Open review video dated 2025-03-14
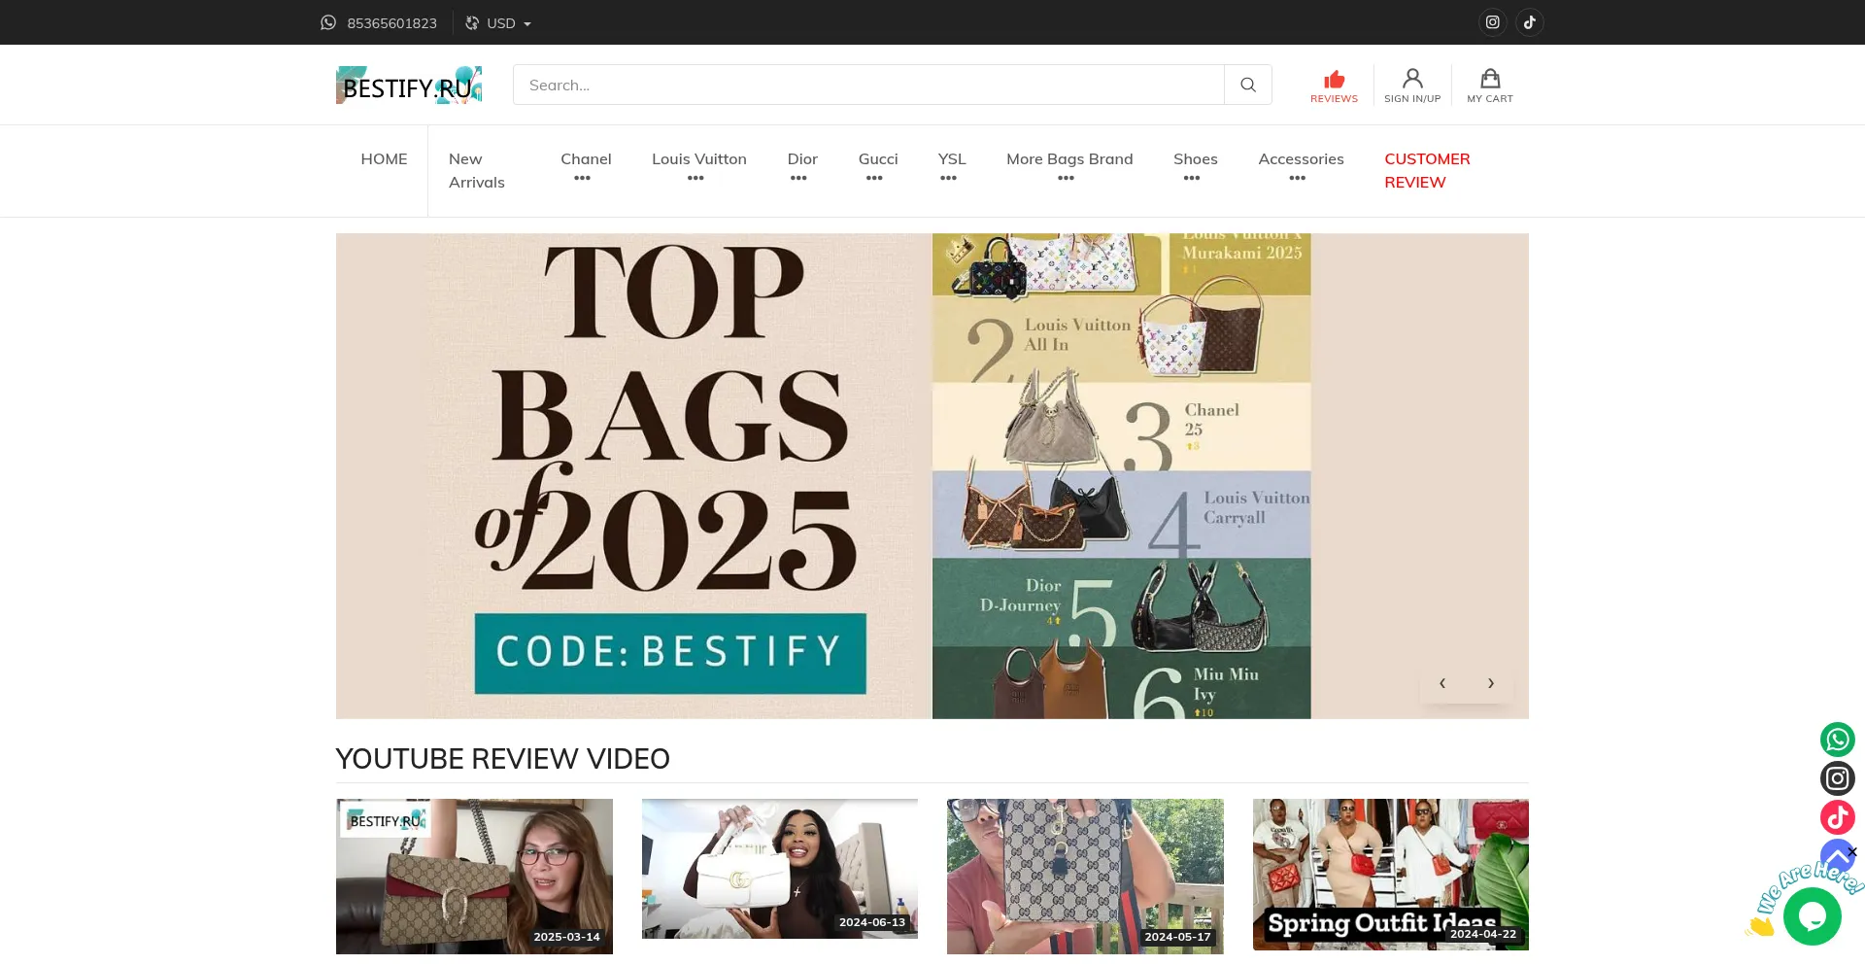 tap(474, 877)
